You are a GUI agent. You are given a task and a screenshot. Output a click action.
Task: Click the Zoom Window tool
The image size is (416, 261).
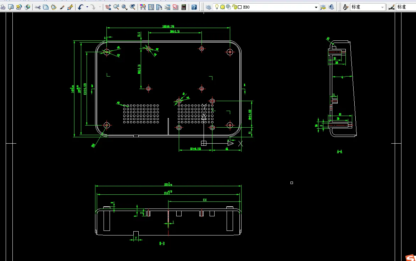point(124,7)
